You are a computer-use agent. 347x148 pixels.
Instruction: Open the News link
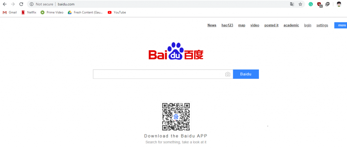click(212, 25)
